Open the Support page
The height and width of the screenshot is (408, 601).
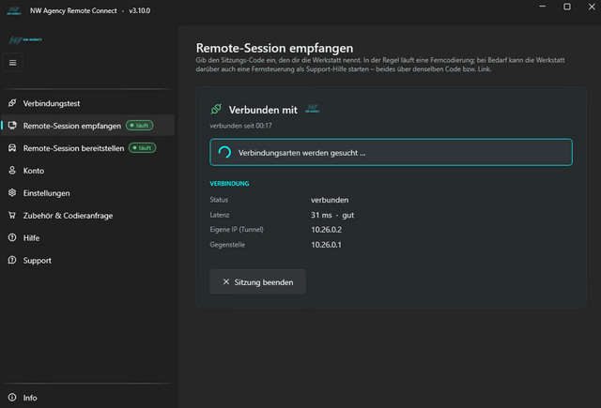pos(87,260)
